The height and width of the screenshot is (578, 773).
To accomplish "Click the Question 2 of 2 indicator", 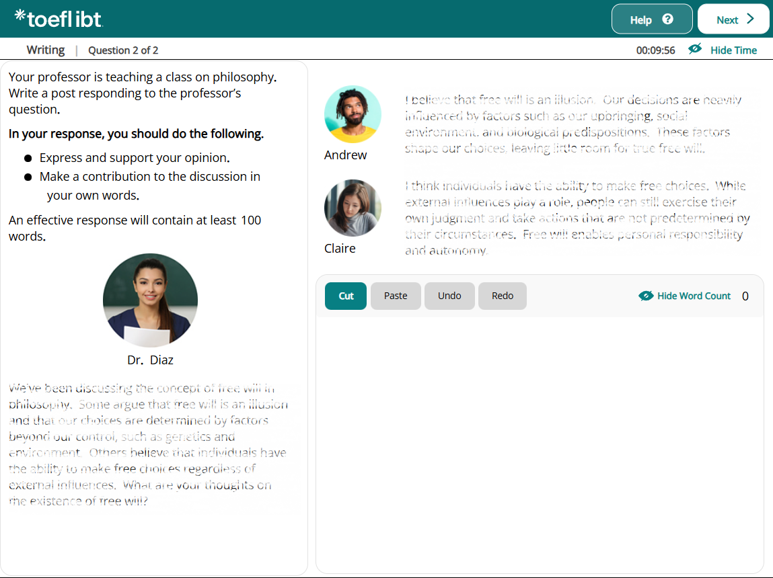I will (123, 50).
